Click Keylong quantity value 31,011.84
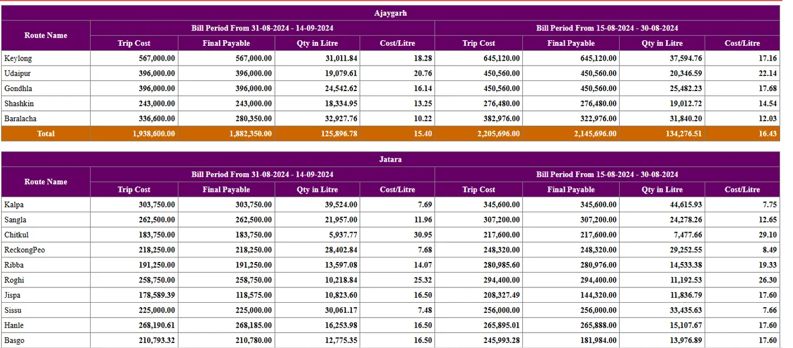The width and height of the screenshot is (793, 348). point(342,58)
